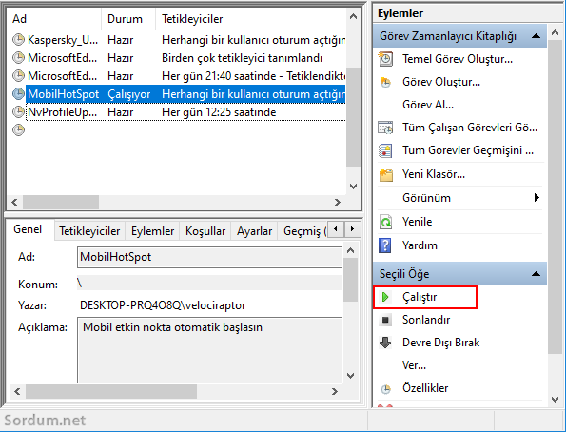Click the Tüm Çalışan Görevleri icon
This screenshot has height=432, width=566.
click(x=385, y=128)
